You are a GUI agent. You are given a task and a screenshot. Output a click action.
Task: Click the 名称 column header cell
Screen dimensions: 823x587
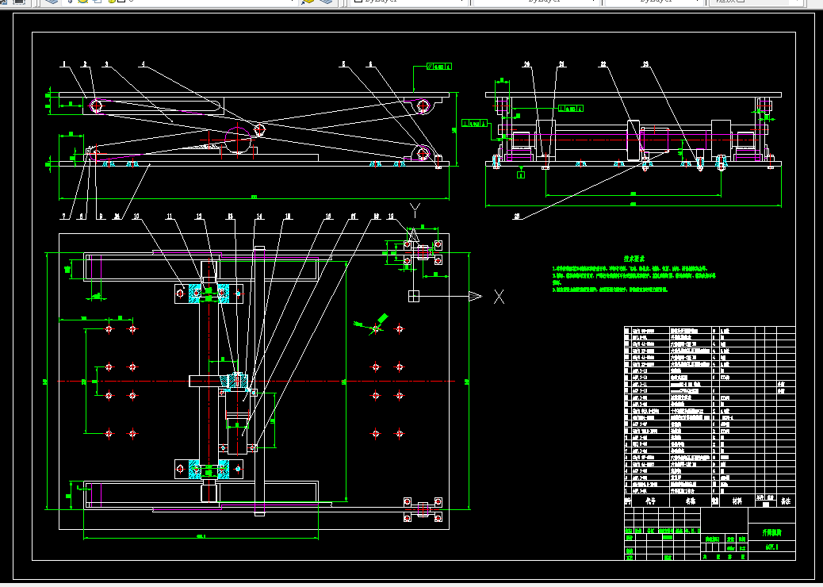[x=691, y=501]
